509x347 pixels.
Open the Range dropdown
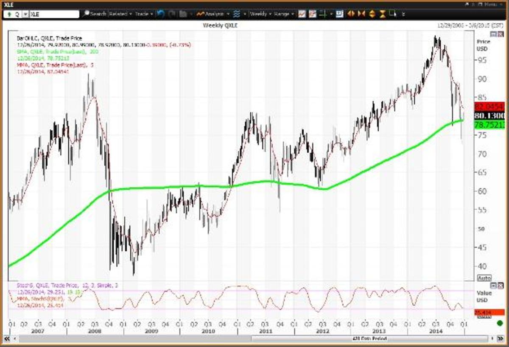[x=283, y=14]
